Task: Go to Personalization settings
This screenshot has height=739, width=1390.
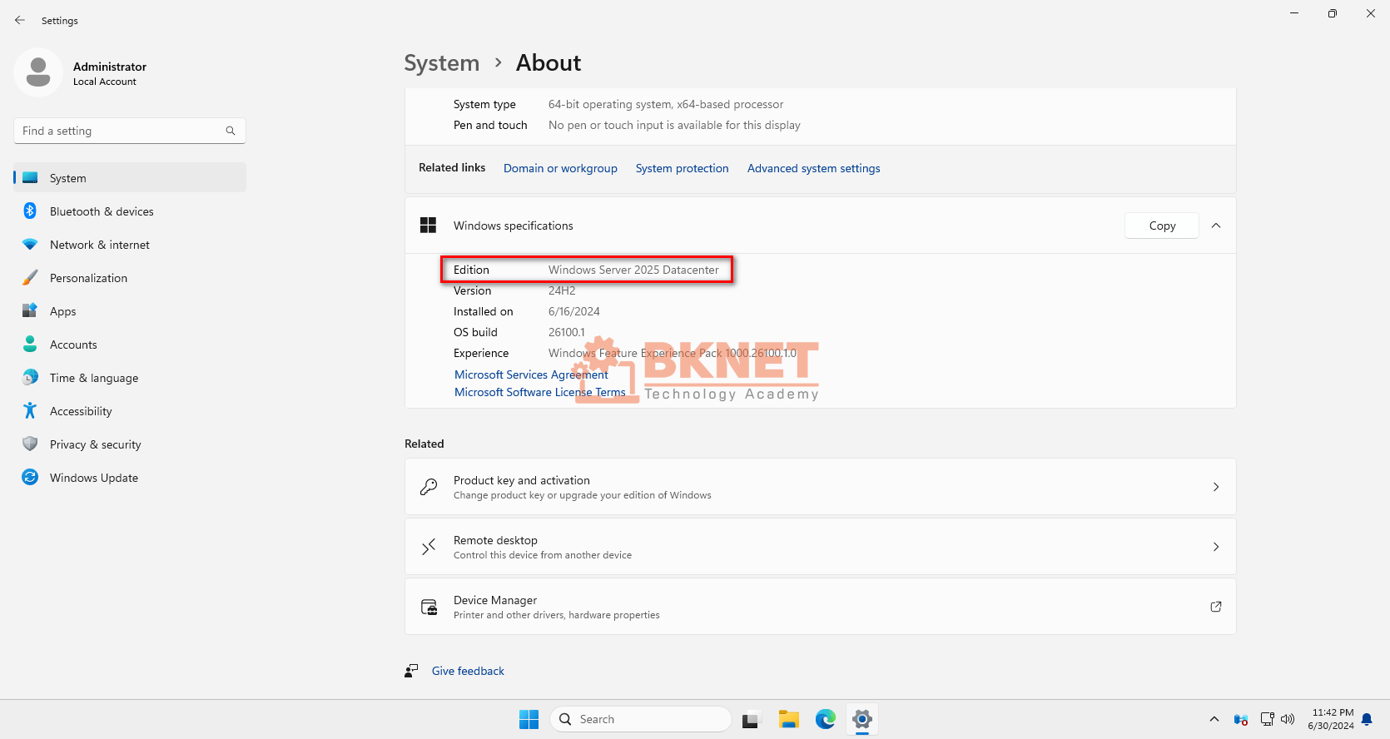Action: point(130,278)
